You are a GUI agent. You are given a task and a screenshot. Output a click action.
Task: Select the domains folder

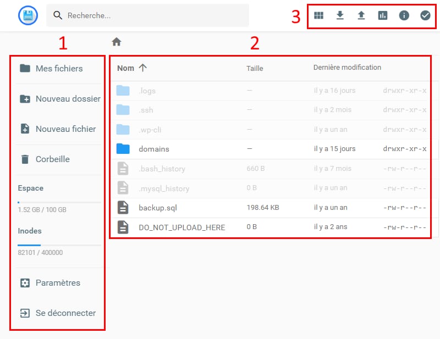pos(154,149)
